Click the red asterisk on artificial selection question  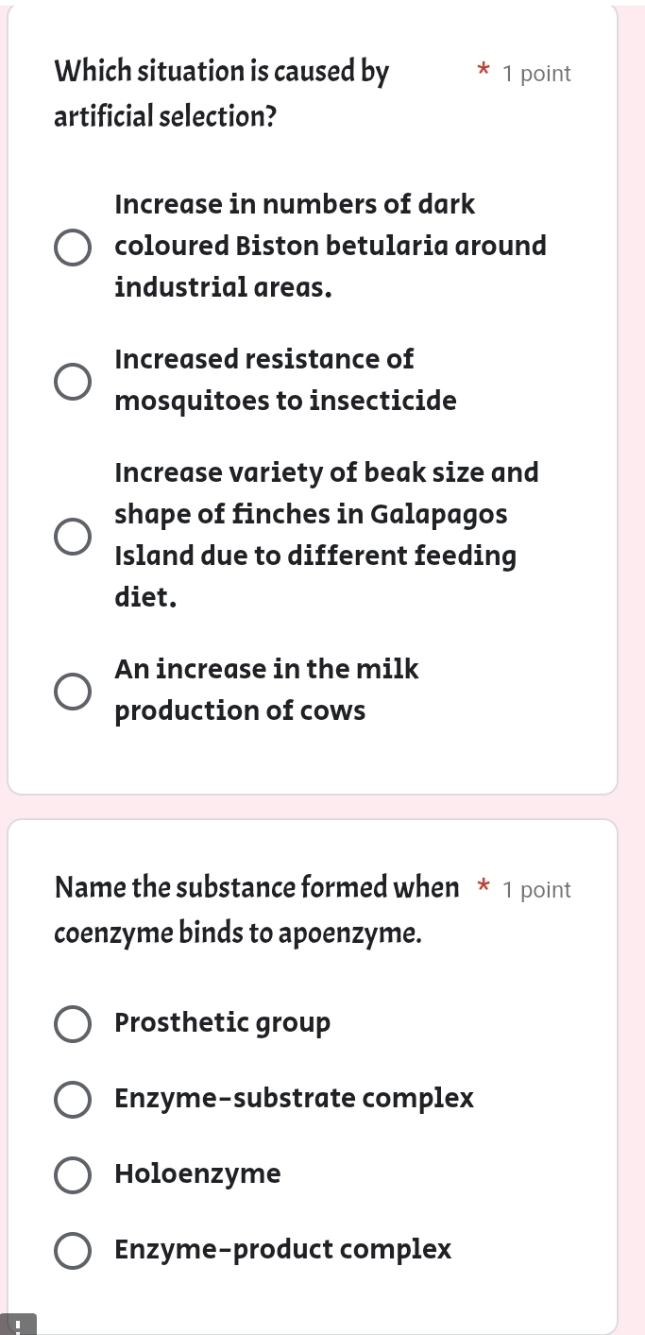483,71
